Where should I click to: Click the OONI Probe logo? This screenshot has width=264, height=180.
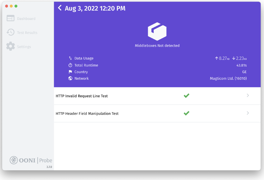31,160
